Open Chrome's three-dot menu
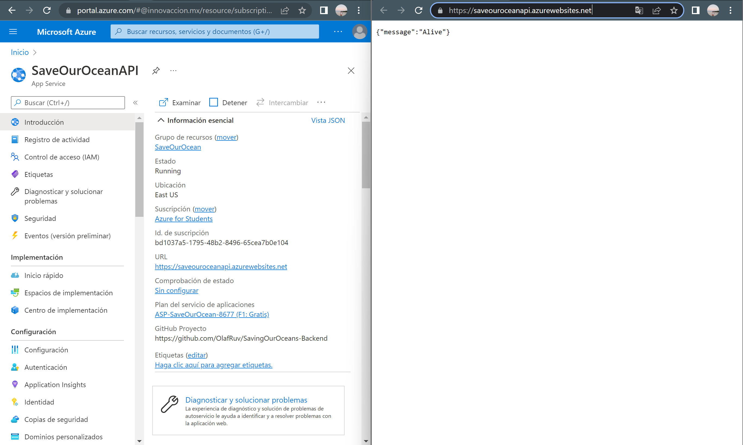This screenshot has width=743, height=445. click(731, 10)
